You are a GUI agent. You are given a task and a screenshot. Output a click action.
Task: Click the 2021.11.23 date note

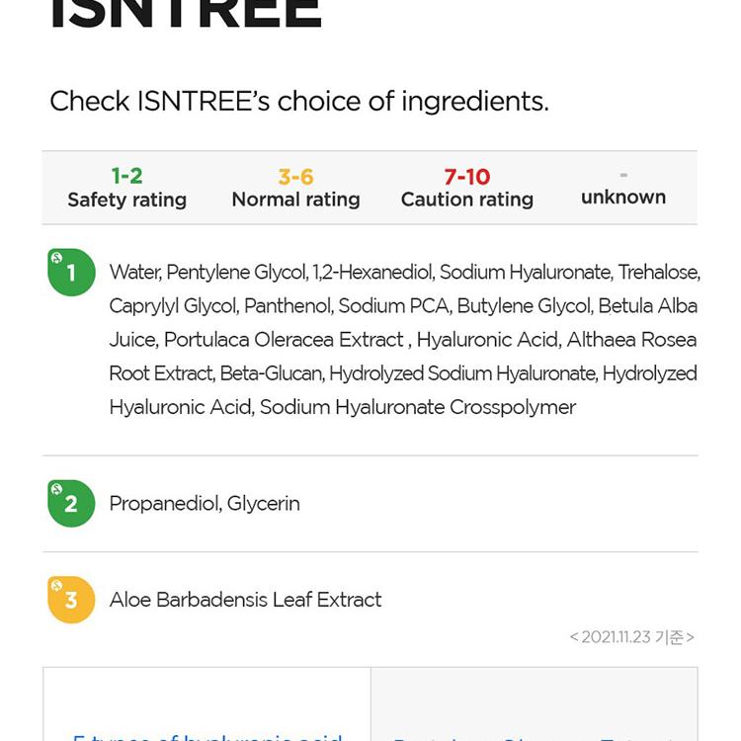pos(632,637)
